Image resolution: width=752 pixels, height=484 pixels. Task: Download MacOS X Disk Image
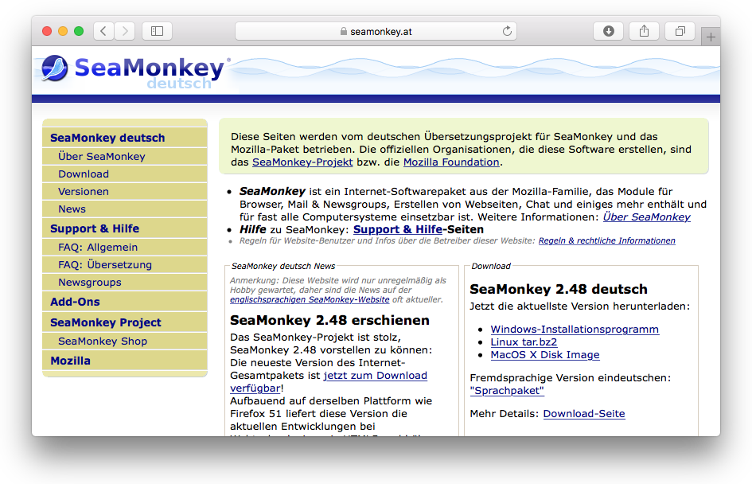[x=545, y=354]
